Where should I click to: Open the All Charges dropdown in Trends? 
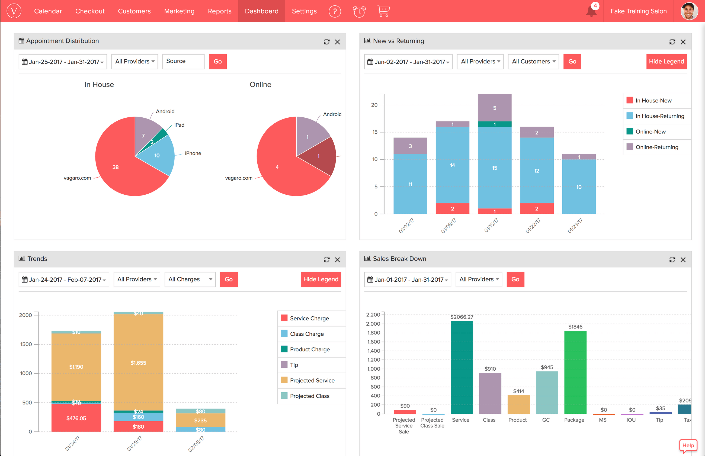point(190,279)
